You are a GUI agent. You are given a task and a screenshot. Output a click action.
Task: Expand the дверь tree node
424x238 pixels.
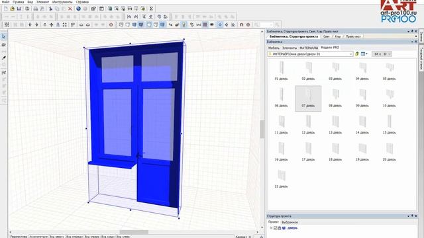271,228
